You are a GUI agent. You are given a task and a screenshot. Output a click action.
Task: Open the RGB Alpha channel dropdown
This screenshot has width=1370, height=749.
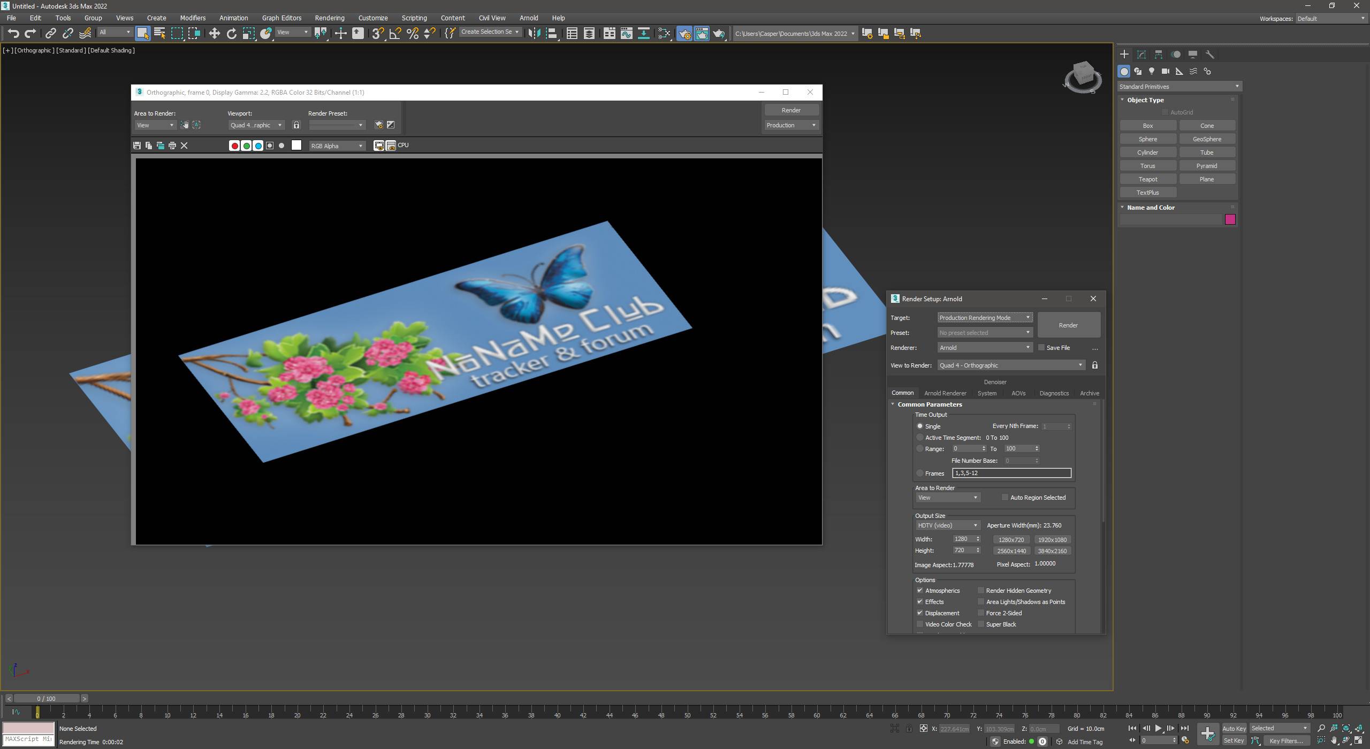tap(337, 146)
